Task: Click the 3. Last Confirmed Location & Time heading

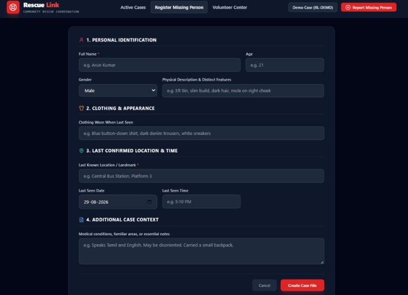Action: (x=132, y=151)
